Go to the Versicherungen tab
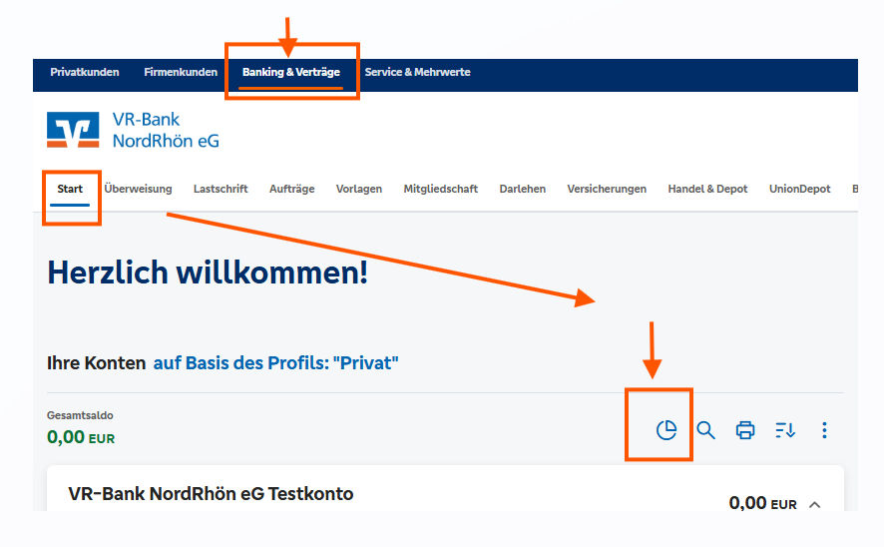Image resolution: width=884 pixels, height=547 pixels. point(607,189)
